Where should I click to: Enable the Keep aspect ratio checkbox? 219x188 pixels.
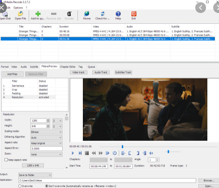point(6,160)
